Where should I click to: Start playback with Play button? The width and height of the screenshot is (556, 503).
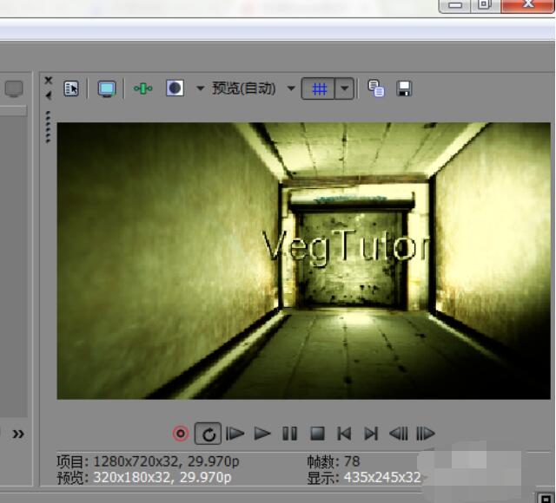click(262, 434)
